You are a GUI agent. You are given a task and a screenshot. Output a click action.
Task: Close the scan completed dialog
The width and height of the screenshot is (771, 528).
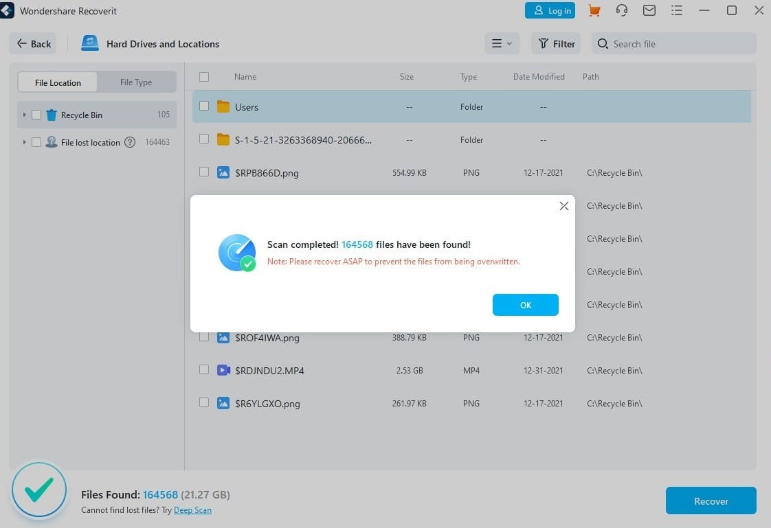pos(564,206)
